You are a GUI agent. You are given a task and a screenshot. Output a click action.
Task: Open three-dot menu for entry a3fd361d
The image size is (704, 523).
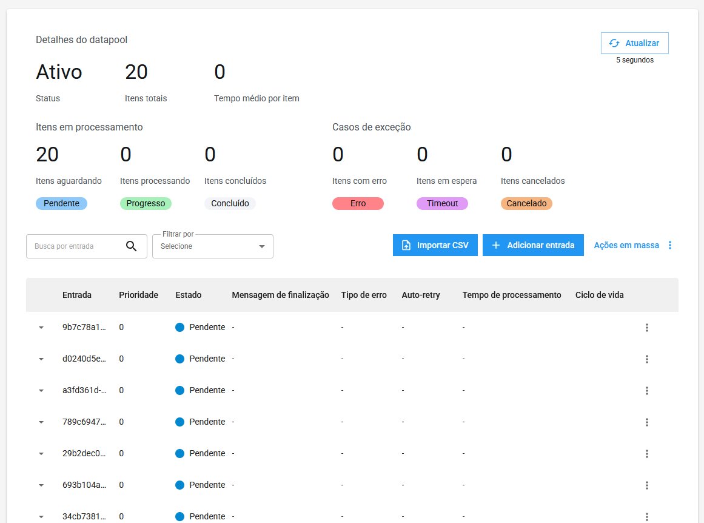646,391
